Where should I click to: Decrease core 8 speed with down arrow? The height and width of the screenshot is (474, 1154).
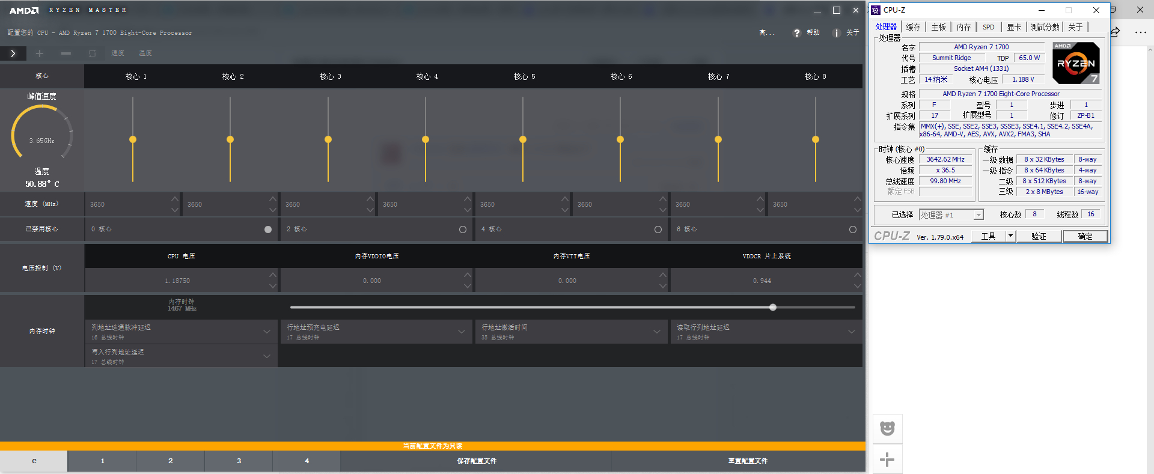click(x=857, y=210)
